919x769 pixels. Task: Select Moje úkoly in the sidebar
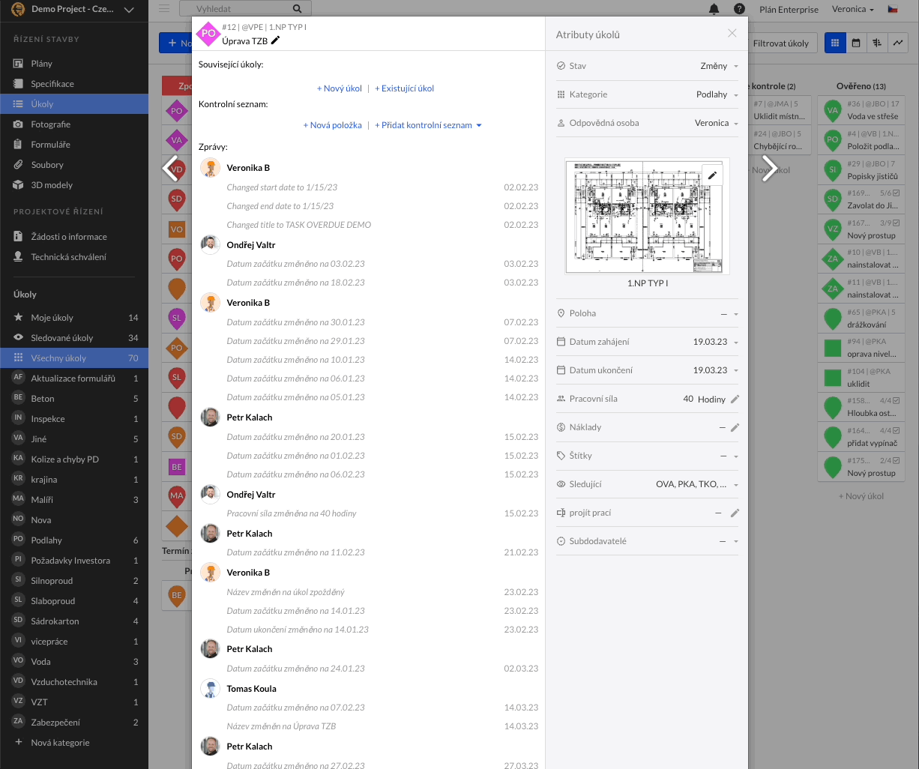click(52, 318)
